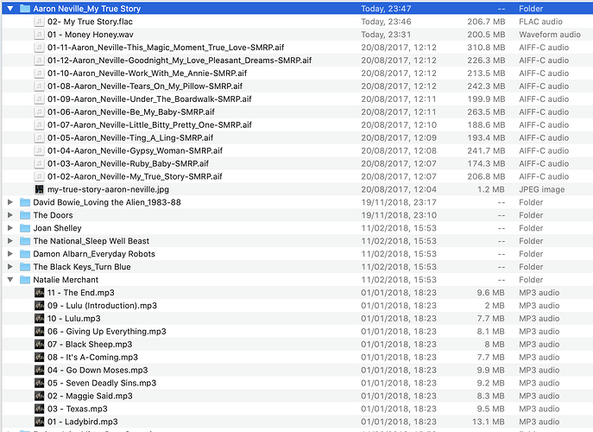Click album art icon of 07 - Black Sheep.mp3

pyautogui.click(x=39, y=344)
